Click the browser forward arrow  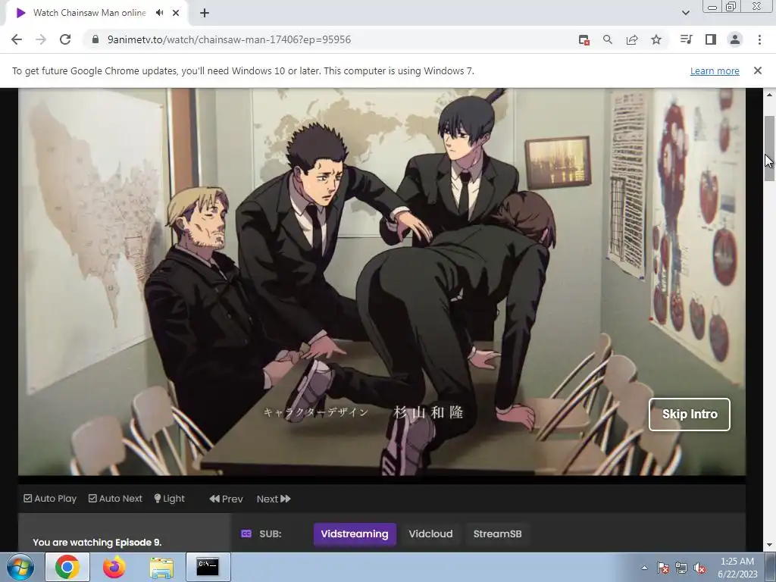[x=41, y=39]
